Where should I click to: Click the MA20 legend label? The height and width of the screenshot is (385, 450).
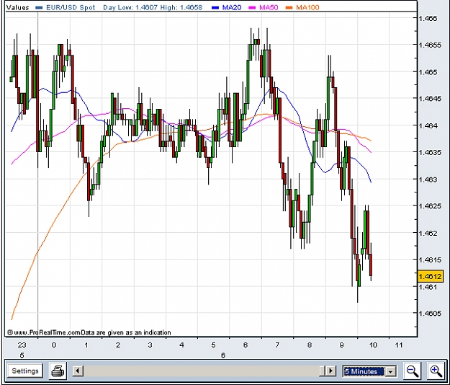(x=232, y=7)
